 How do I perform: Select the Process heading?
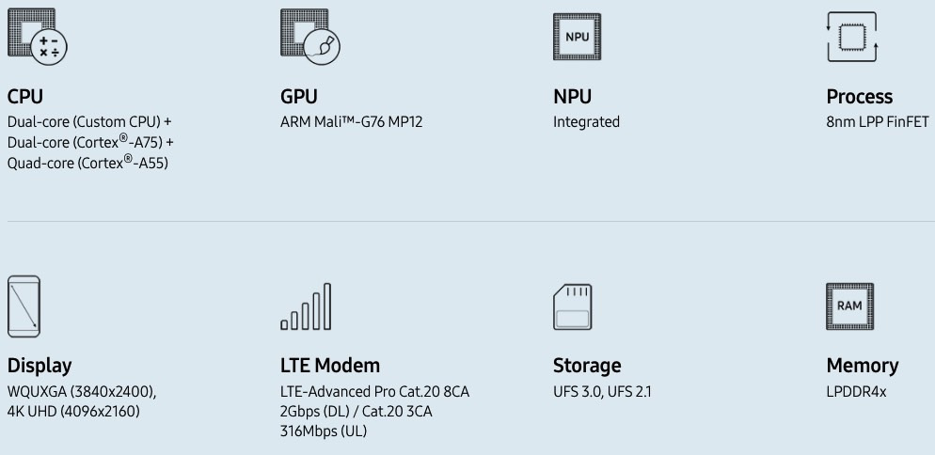859,97
